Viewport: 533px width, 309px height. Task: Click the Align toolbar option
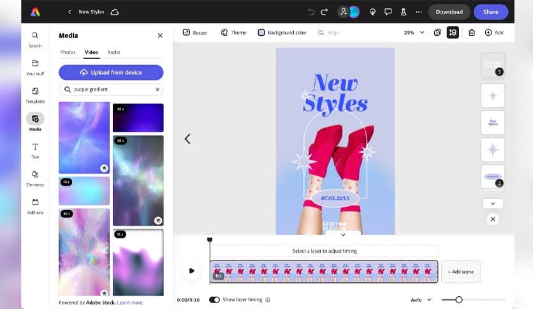pos(328,33)
